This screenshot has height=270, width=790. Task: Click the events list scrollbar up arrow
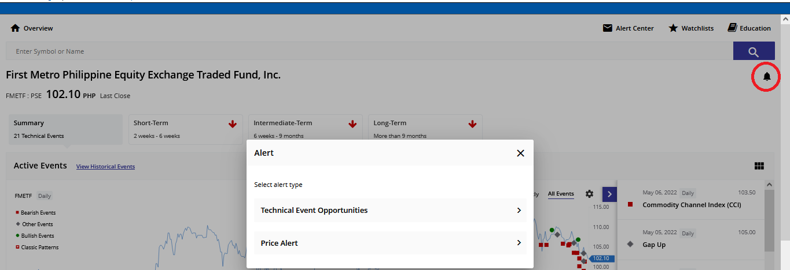pos(769,185)
